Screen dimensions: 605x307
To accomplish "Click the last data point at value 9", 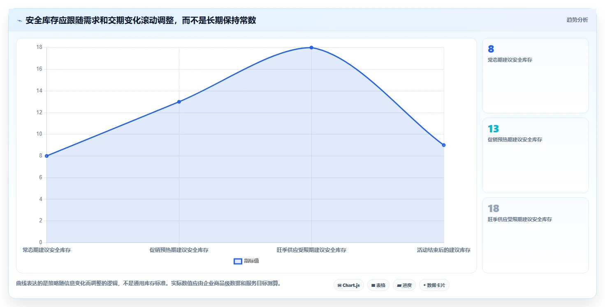I will pos(444,145).
